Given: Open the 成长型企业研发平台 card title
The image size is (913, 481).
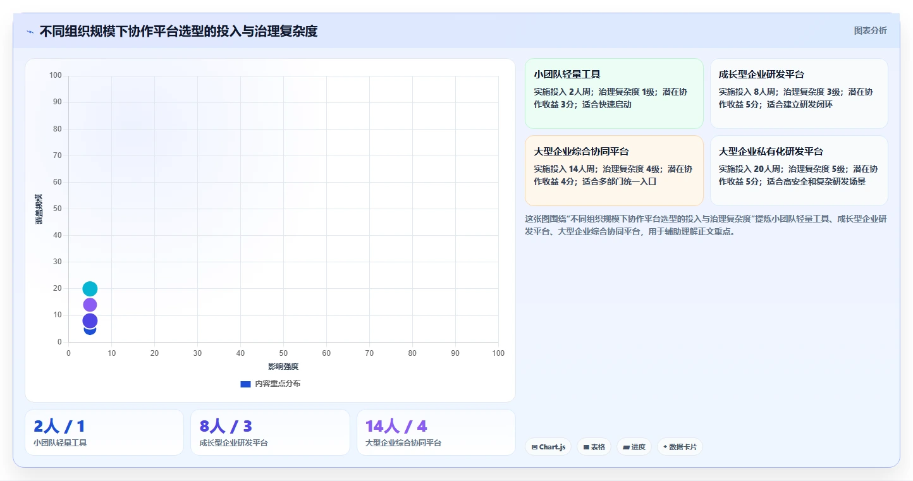Looking at the screenshot, I should pyautogui.click(x=761, y=74).
